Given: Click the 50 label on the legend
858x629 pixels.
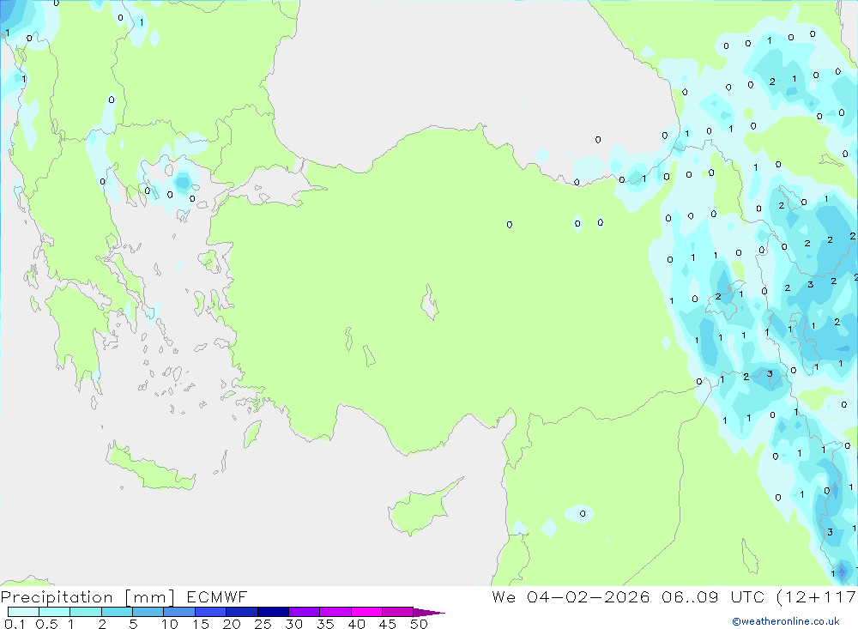Looking at the screenshot, I should coord(418,624).
